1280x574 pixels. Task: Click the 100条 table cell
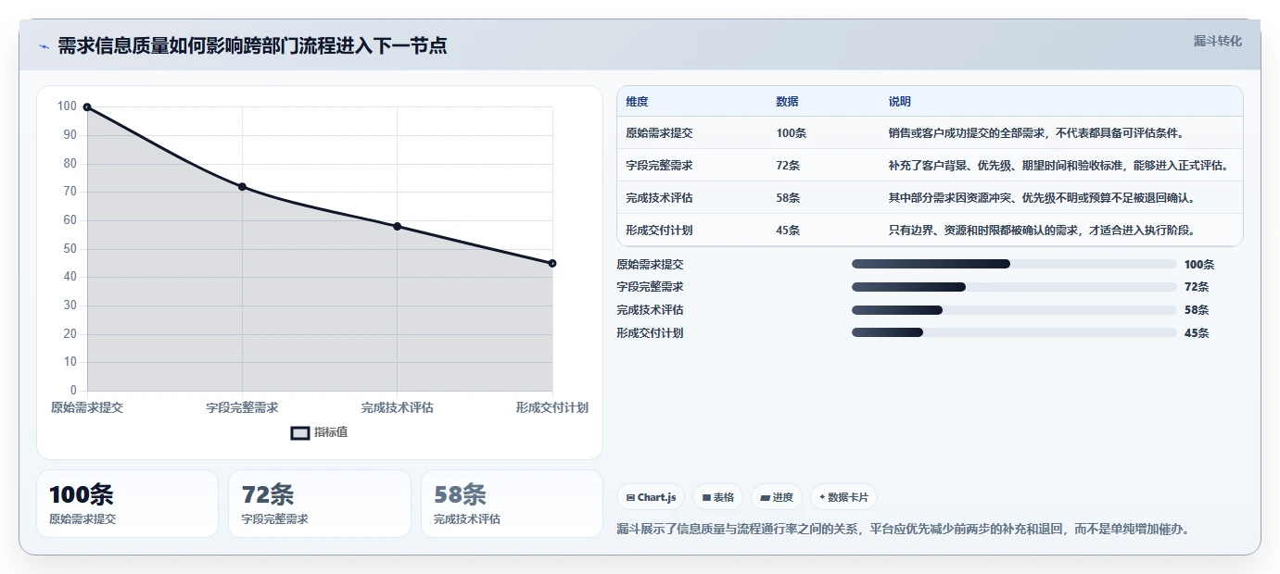tap(791, 133)
